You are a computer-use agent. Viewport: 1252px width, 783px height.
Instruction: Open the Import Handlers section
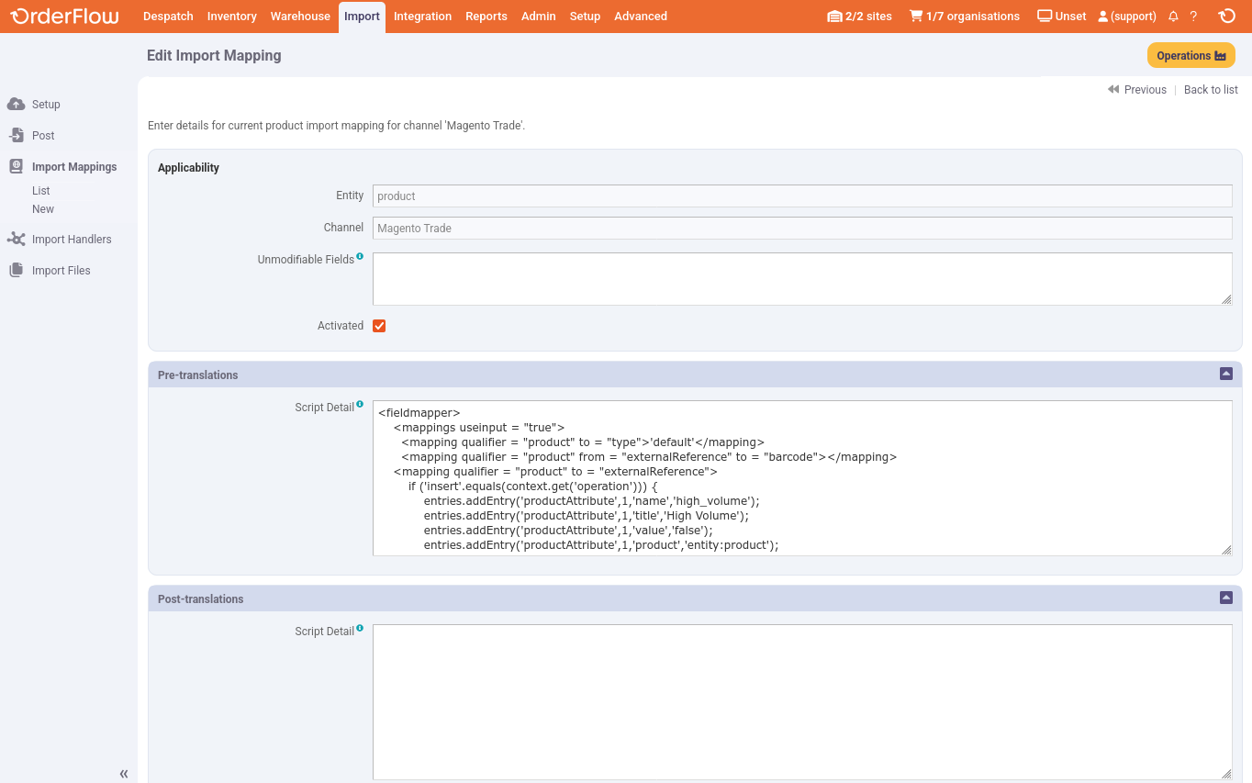click(x=70, y=239)
